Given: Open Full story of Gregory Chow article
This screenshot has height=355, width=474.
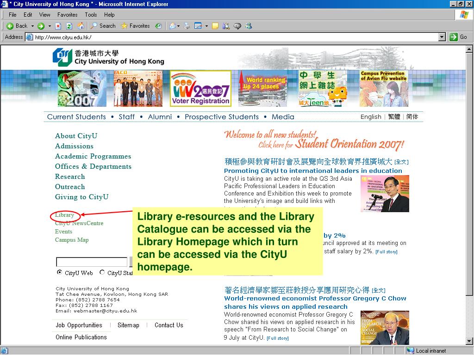Looking at the screenshot, I should [x=278, y=338].
